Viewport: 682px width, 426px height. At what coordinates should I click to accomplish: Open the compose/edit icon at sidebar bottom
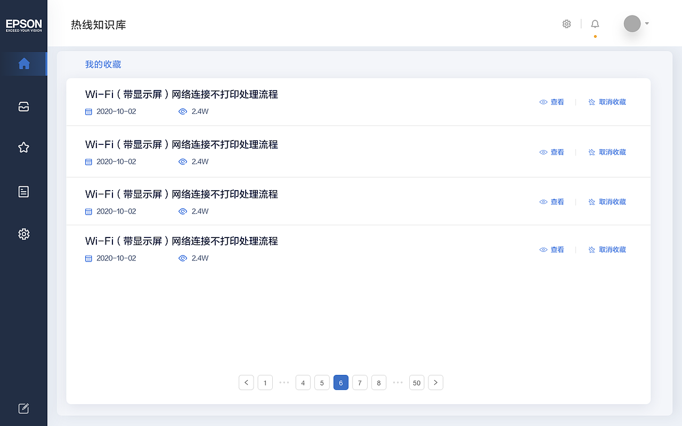tap(23, 408)
